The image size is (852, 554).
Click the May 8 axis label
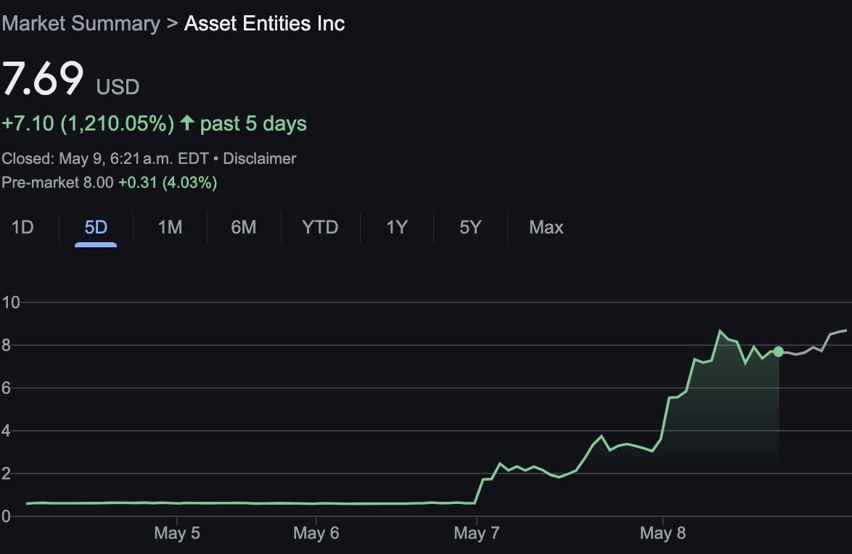point(663,533)
